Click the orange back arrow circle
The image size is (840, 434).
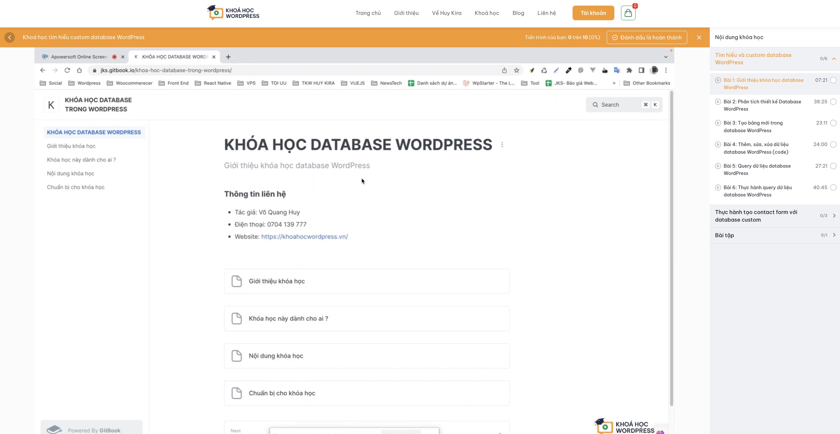pyautogui.click(x=10, y=37)
